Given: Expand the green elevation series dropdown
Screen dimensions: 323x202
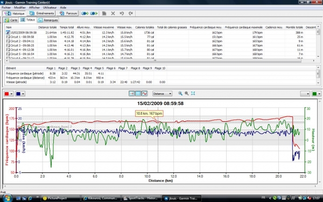Looking at the screenshot, I should (x=319, y=94).
